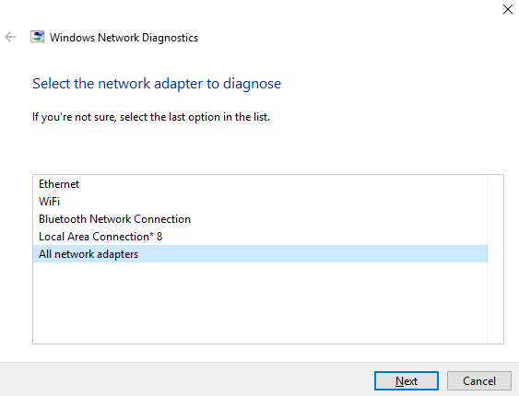Image resolution: width=519 pixels, height=396 pixels.
Task: Close the diagnostics dialog with X
Action: click(x=507, y=9)
